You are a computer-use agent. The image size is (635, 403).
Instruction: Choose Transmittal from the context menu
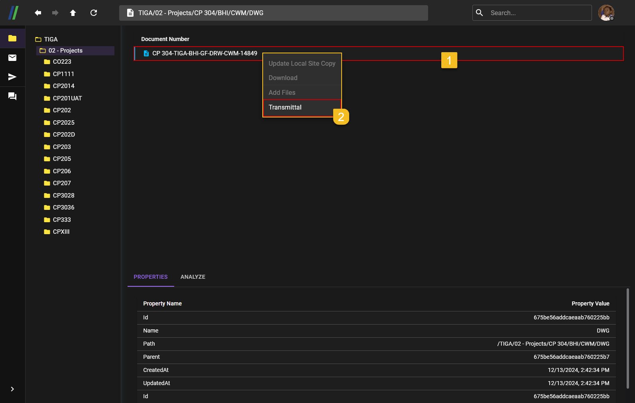(285, 108)
